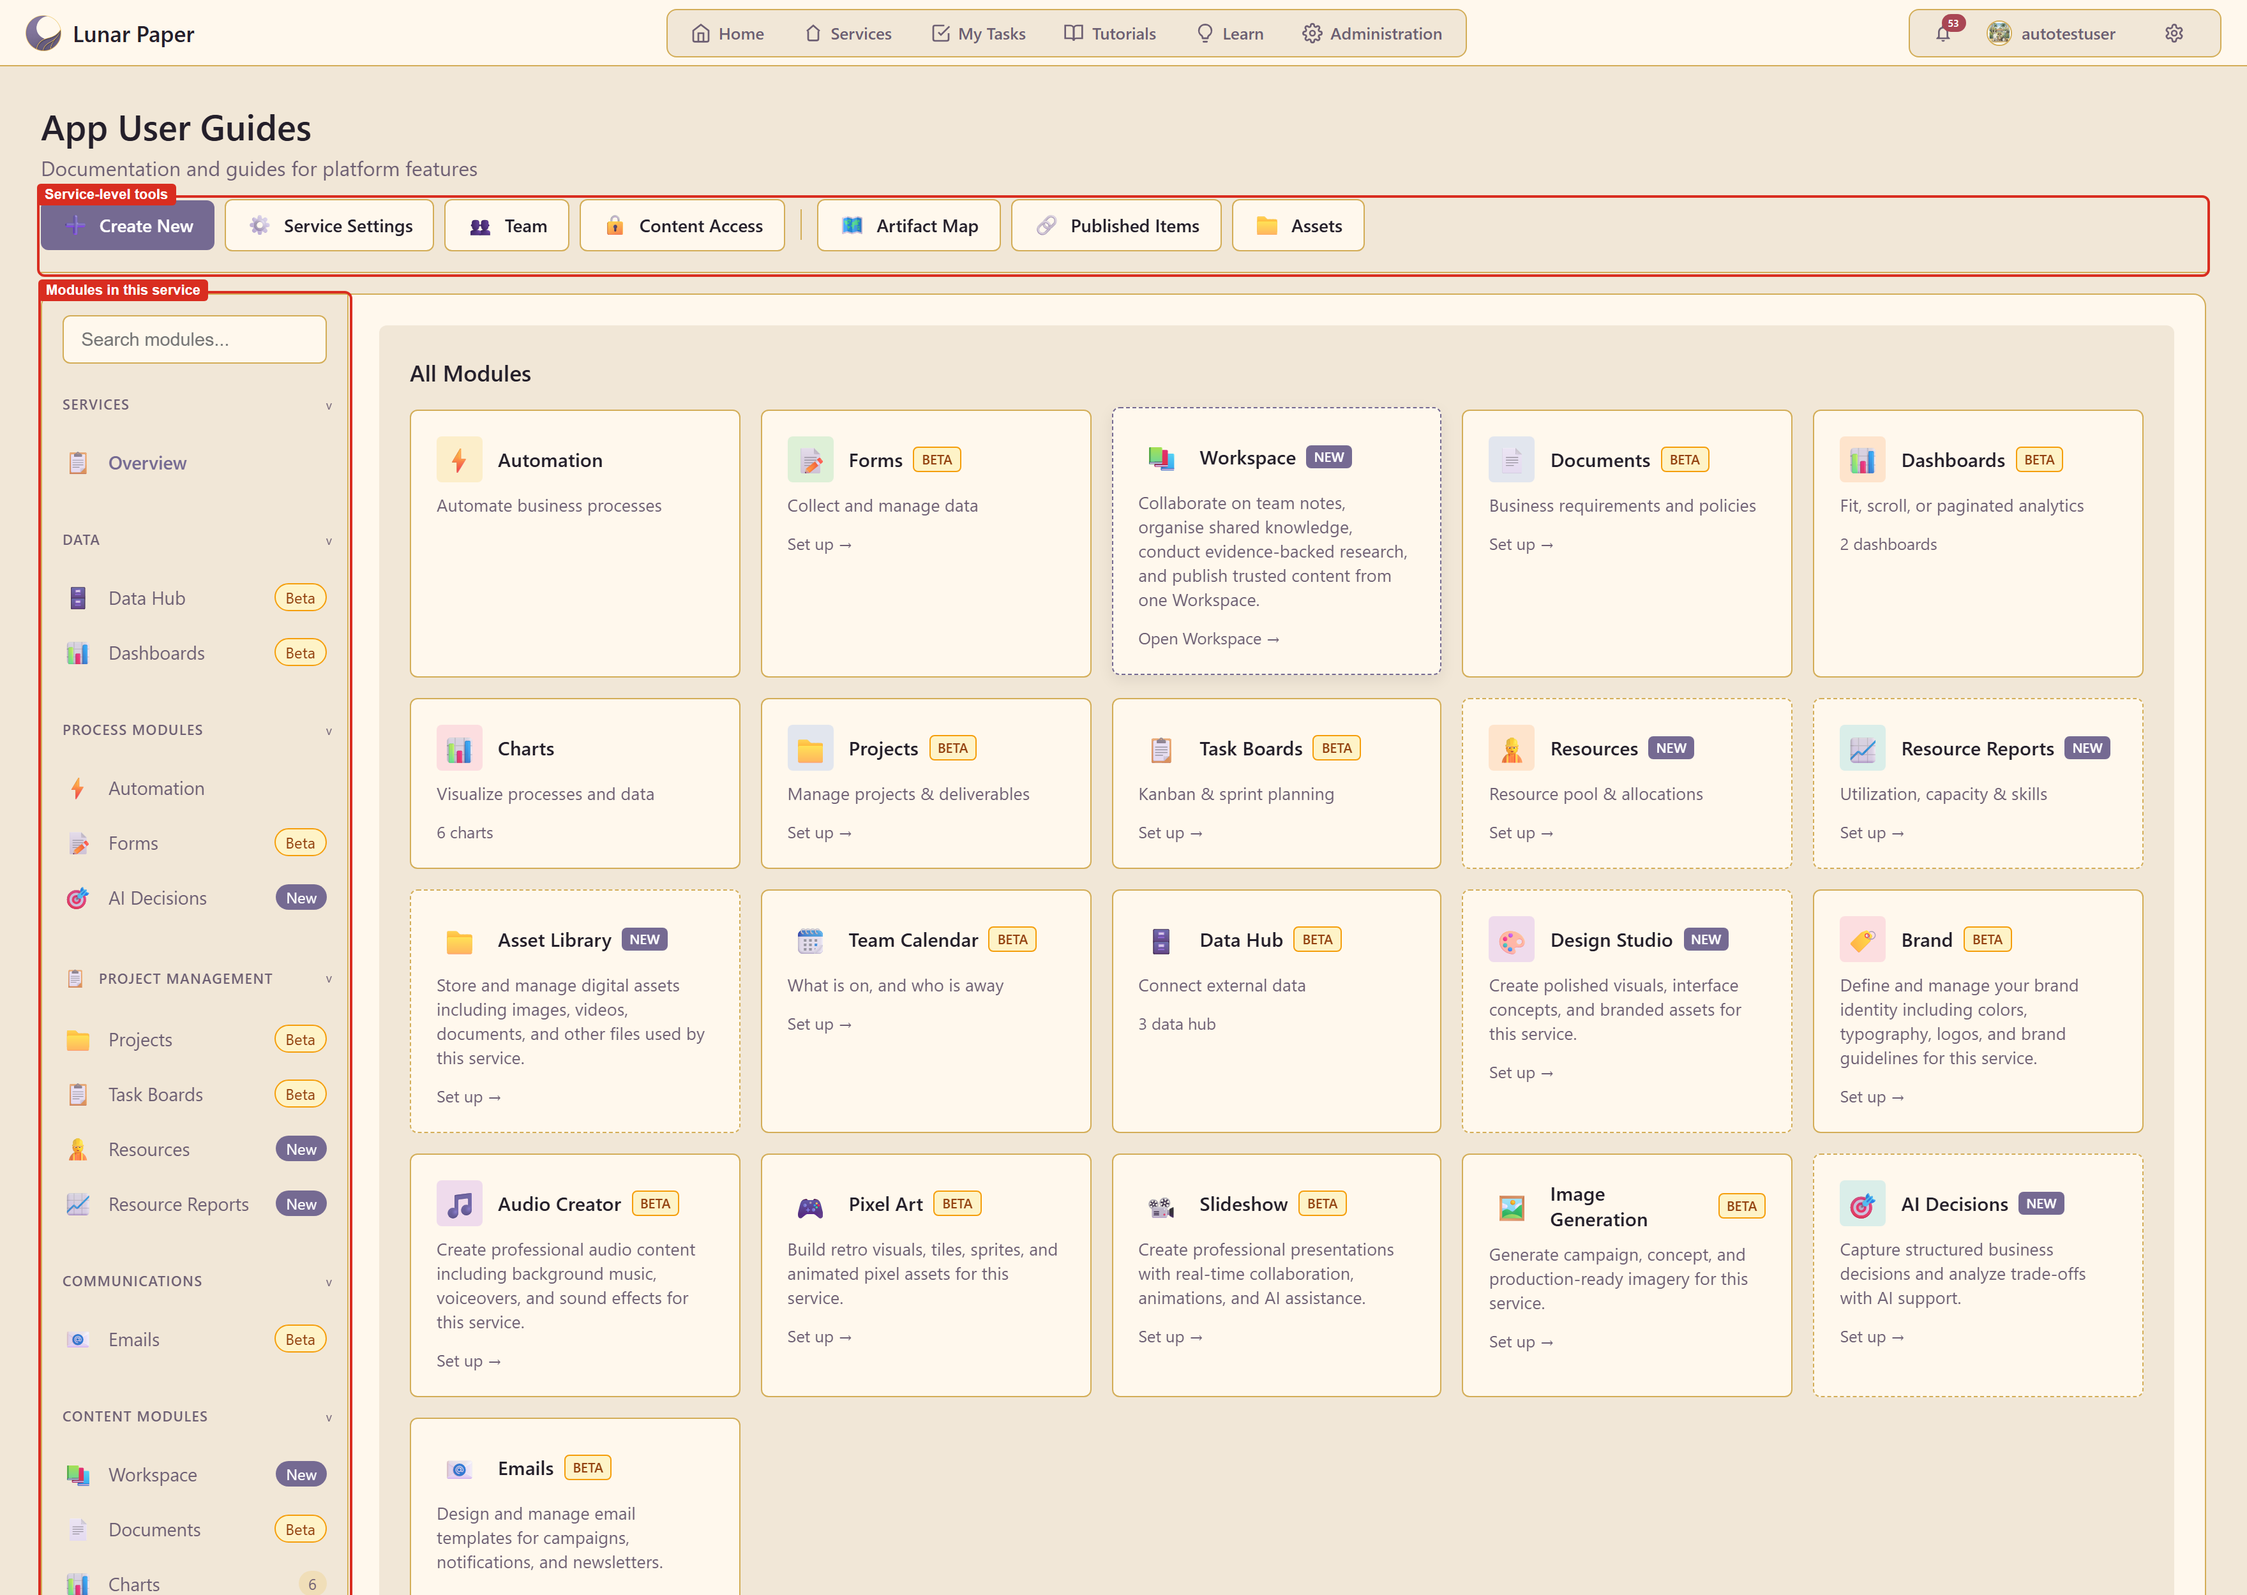Click the Forms card pencil icon

click(x=809, y=459)
